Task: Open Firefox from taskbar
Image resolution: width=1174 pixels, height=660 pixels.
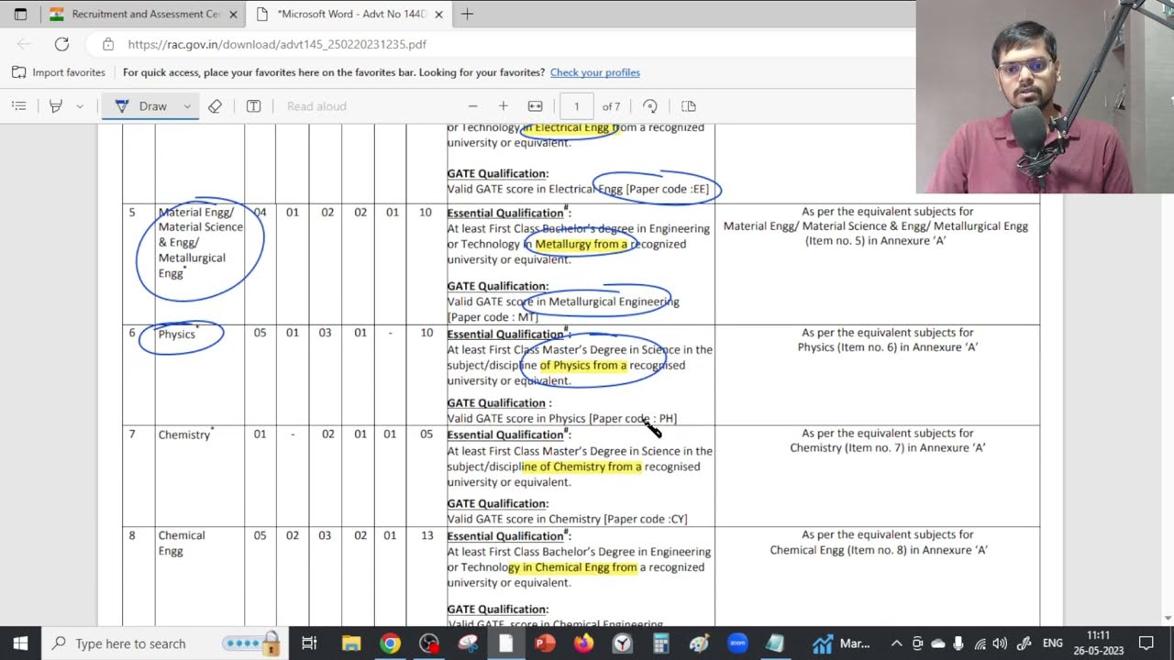Action: pyautogui.click(x=583, y=643)
